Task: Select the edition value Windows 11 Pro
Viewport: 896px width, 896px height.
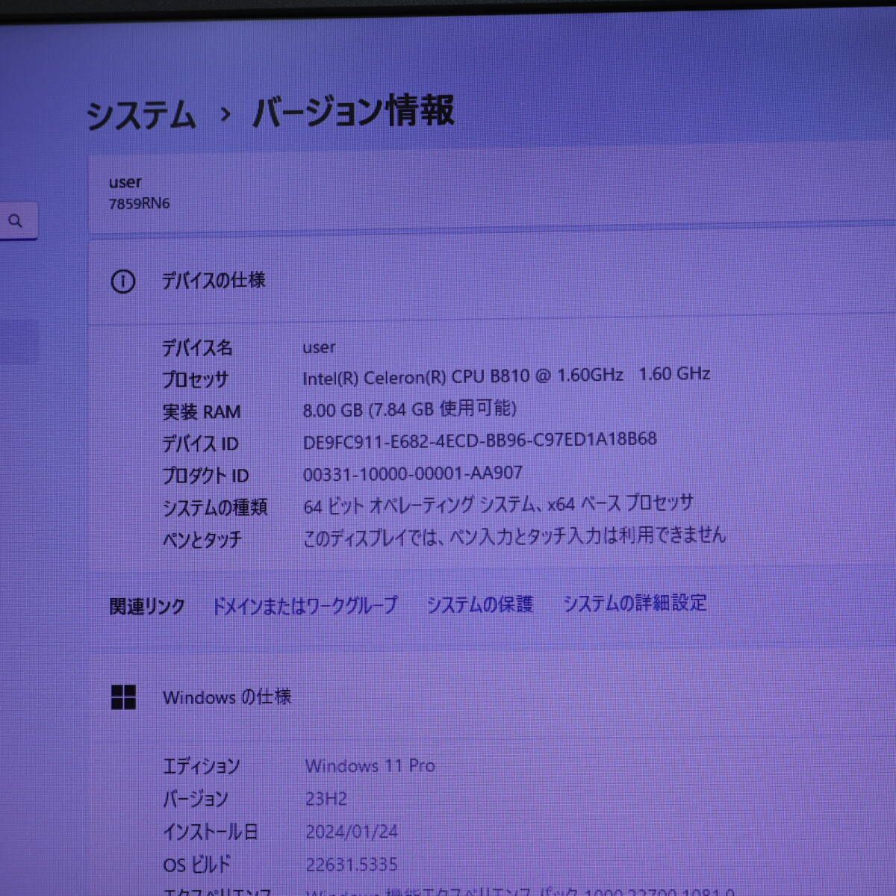Action: coord(370,766)
